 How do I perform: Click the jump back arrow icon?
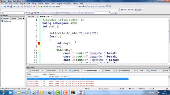coord(27,13)
